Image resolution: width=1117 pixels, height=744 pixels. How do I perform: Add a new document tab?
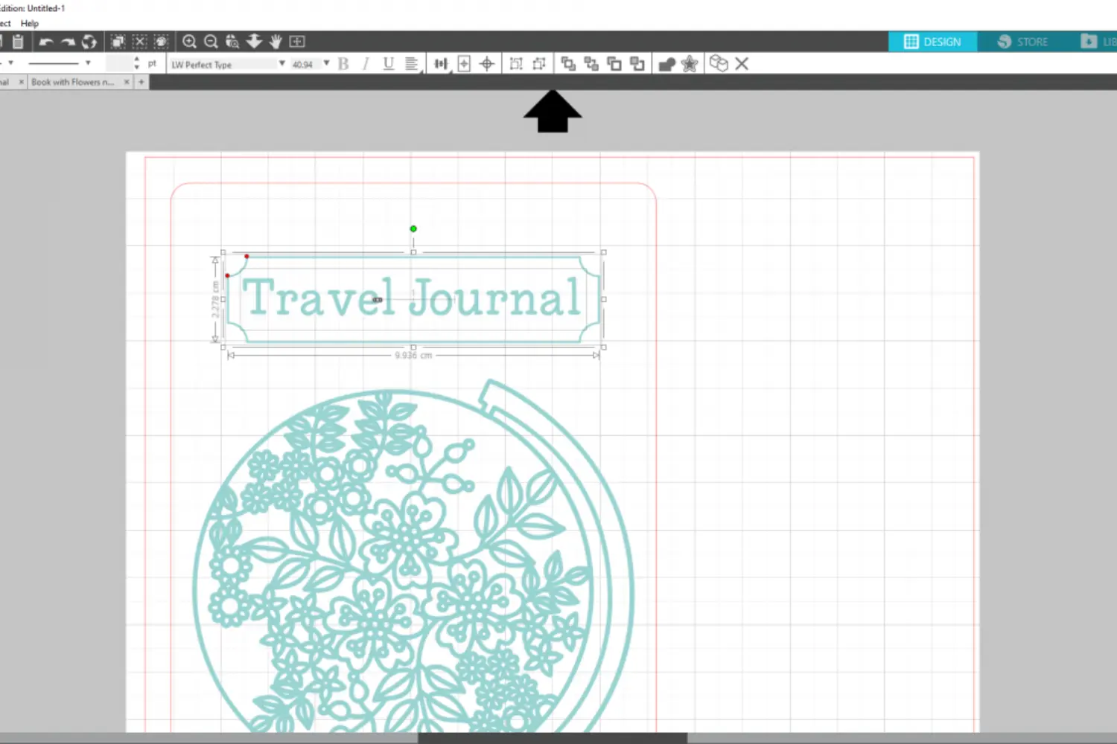pyautogui.click(x=141, y=82)
